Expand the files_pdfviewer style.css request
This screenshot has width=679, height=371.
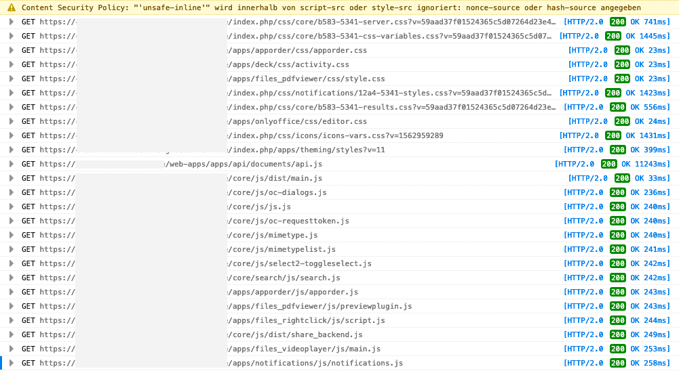coord(12,79)
